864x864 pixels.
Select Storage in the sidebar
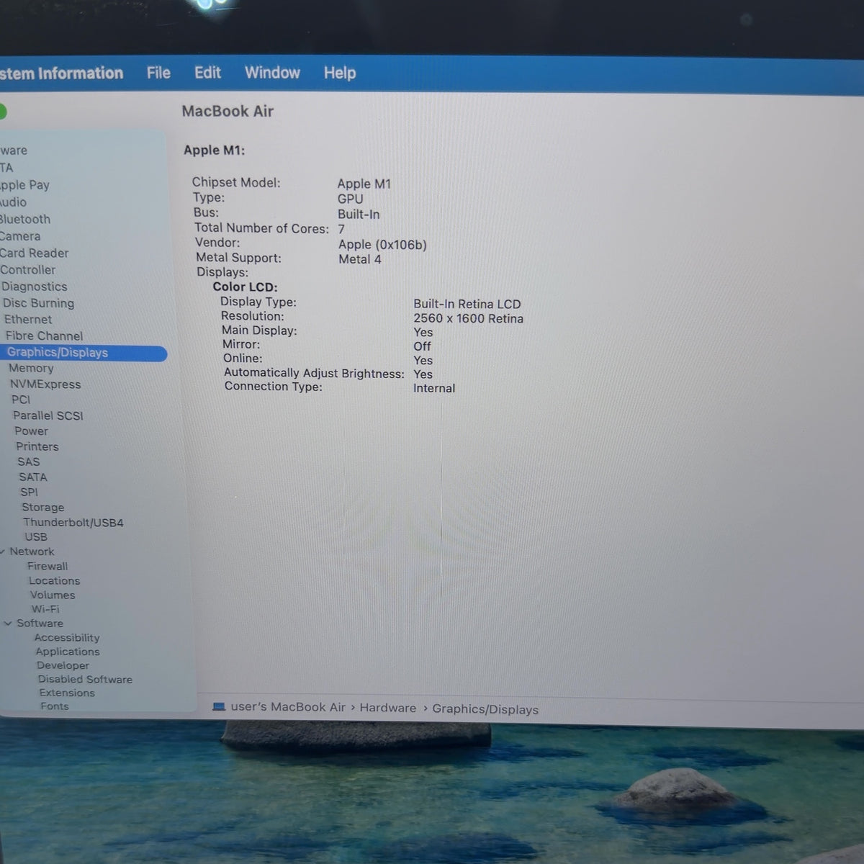pos(43,507)
